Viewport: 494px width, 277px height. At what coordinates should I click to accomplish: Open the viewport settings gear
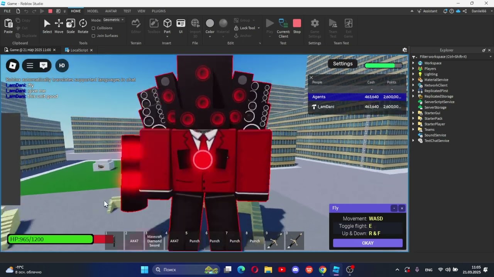[405, 50]
